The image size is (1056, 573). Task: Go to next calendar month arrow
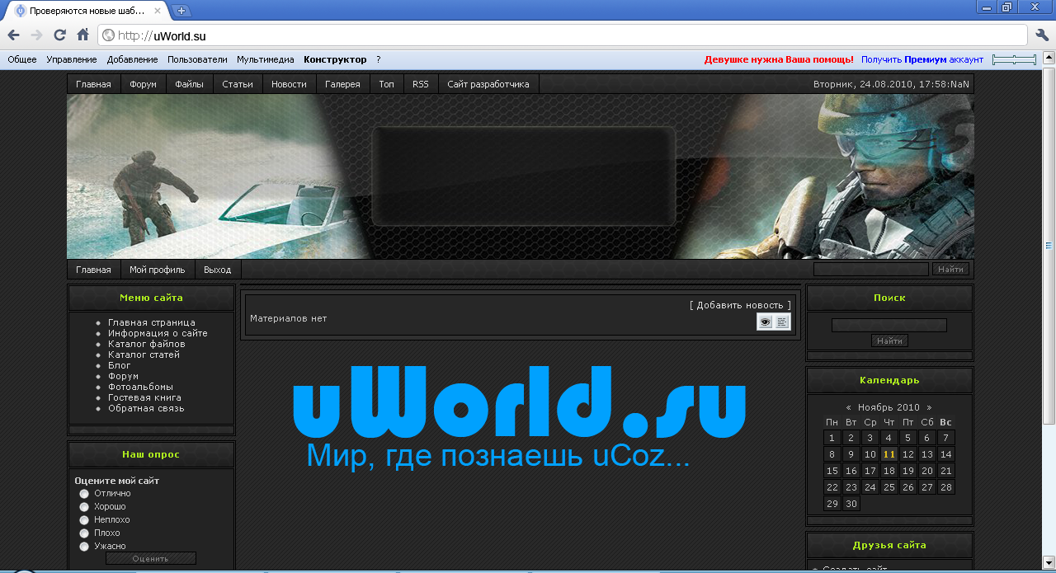929,407
